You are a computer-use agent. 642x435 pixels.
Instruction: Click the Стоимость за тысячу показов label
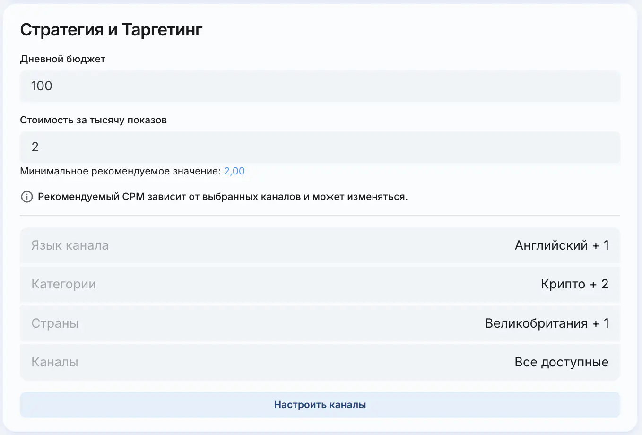coord(94,120)
